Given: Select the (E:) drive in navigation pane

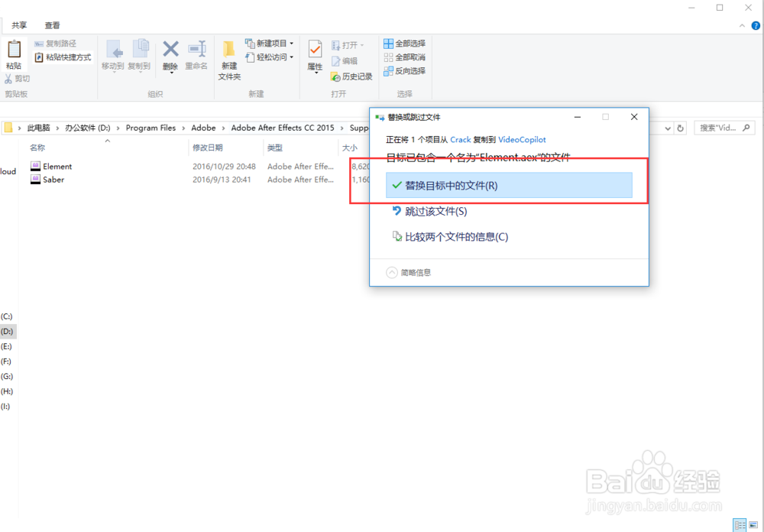Looking at the screenshot, I should 6,346.
